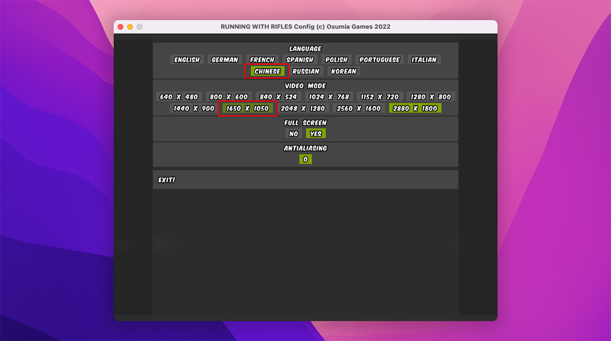This screenshot has width=611, height=341.
Task: Set video mode to 1440 x 900
Action: tap(194, 109)
